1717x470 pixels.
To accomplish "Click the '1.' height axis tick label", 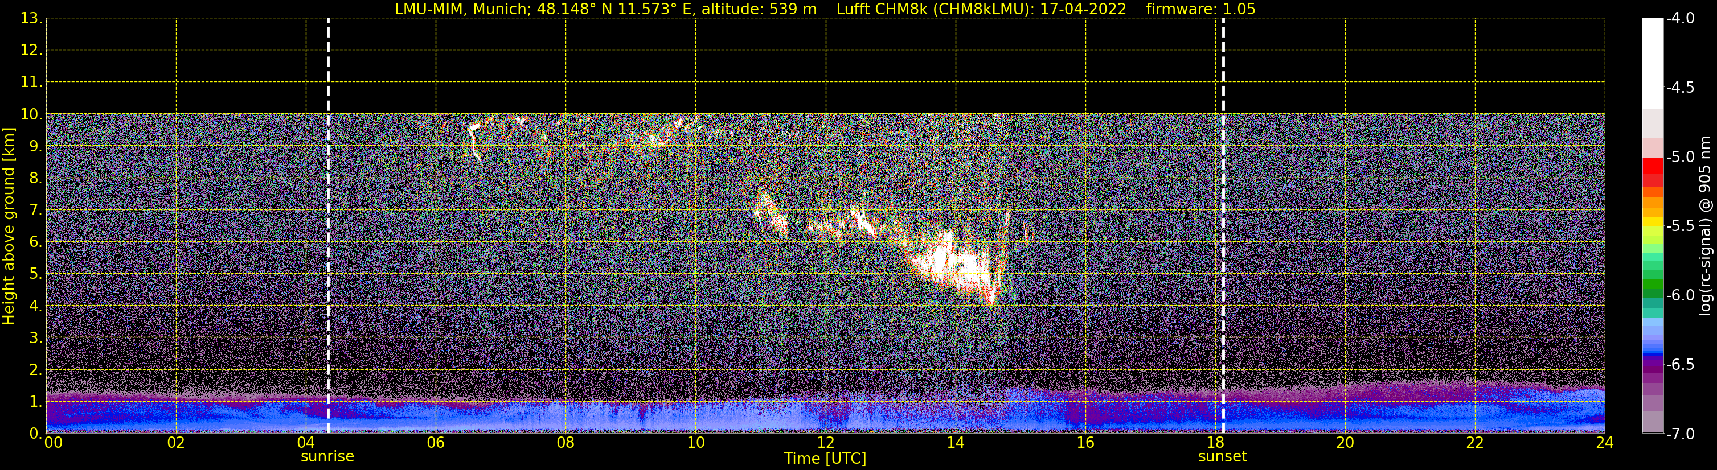I will 35,401.
